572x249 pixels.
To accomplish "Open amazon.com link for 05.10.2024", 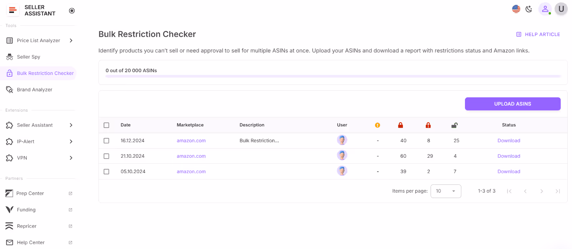I will (191, 172).
